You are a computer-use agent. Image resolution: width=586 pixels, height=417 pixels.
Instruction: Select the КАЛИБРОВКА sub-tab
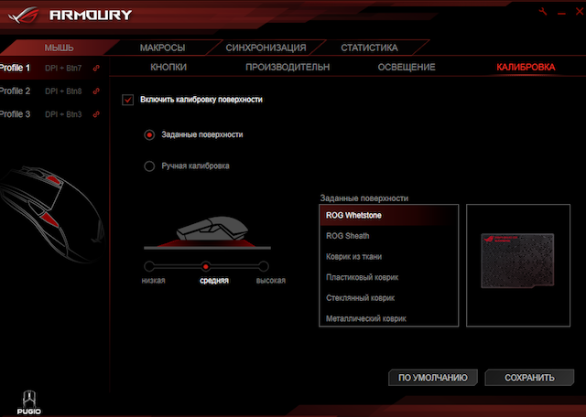coord(526,67)
